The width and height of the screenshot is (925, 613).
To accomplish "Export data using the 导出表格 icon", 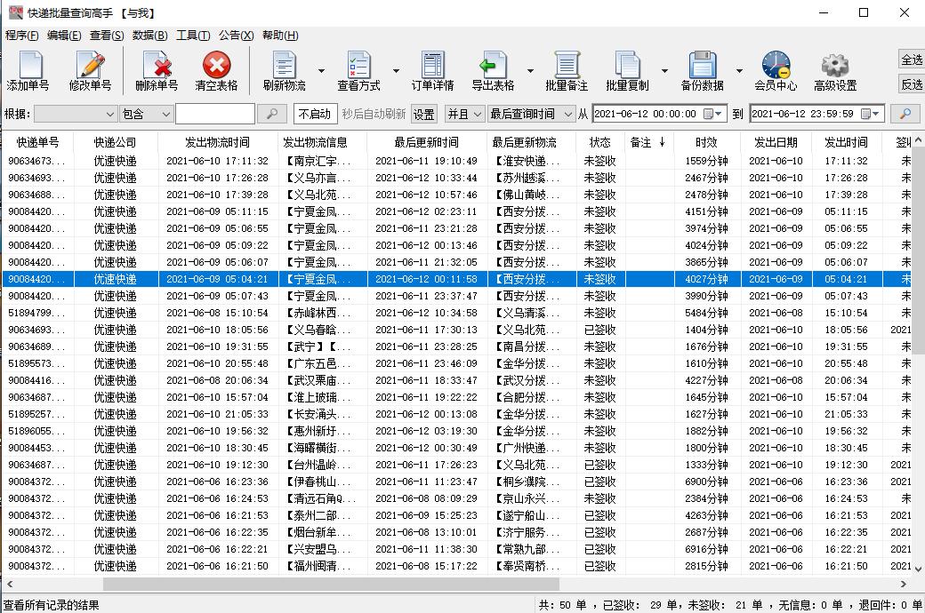I will [494, 69].
